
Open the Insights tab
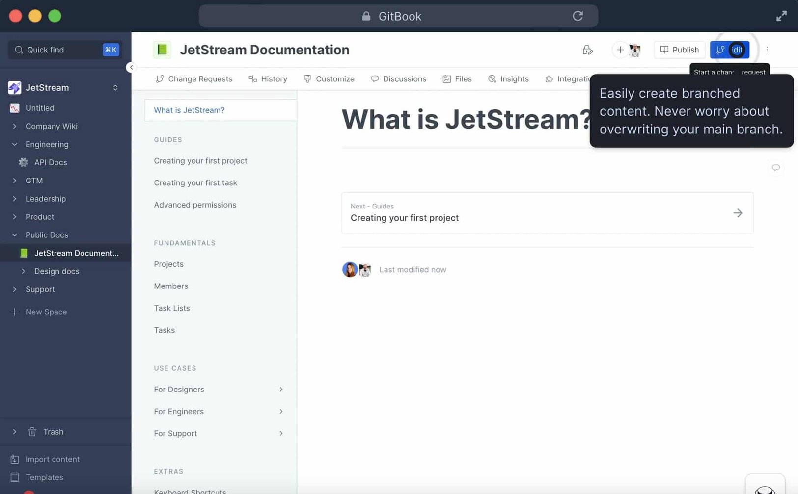pyautogui.click(x=508, y=79)
